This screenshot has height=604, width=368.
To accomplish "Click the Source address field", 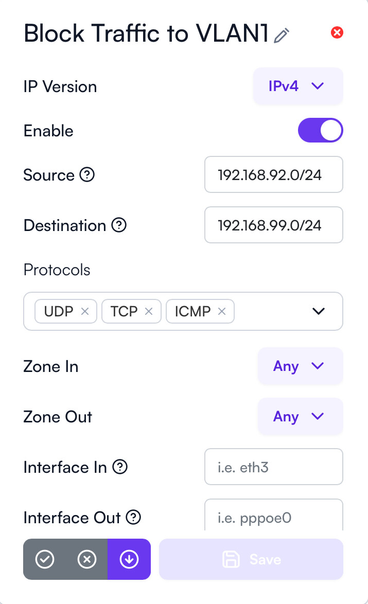I will 273,175.
